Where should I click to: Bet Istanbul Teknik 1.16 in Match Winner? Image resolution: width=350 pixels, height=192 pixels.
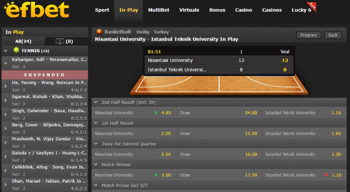[304, 175]
